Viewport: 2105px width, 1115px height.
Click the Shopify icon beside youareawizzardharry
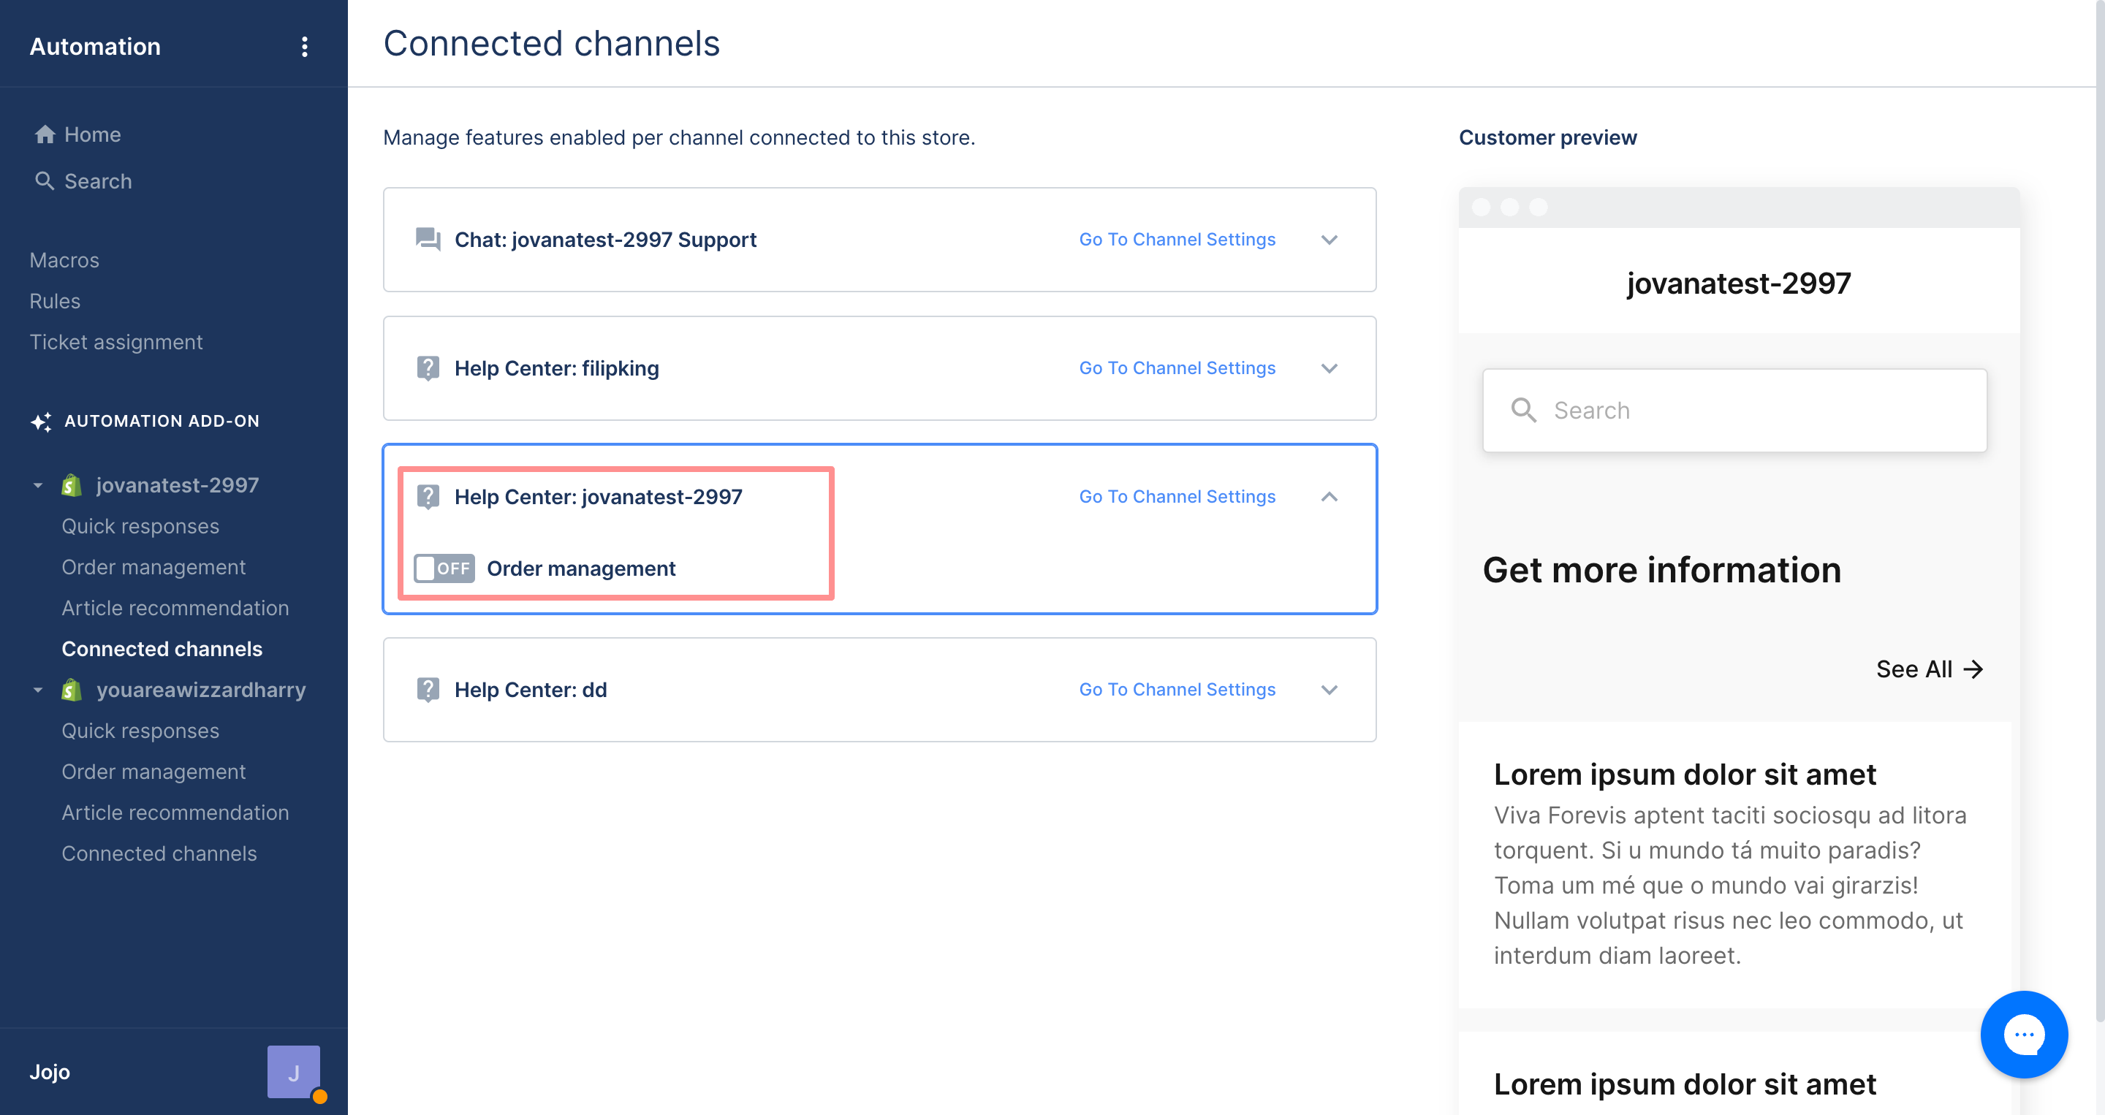pos(72,690)
